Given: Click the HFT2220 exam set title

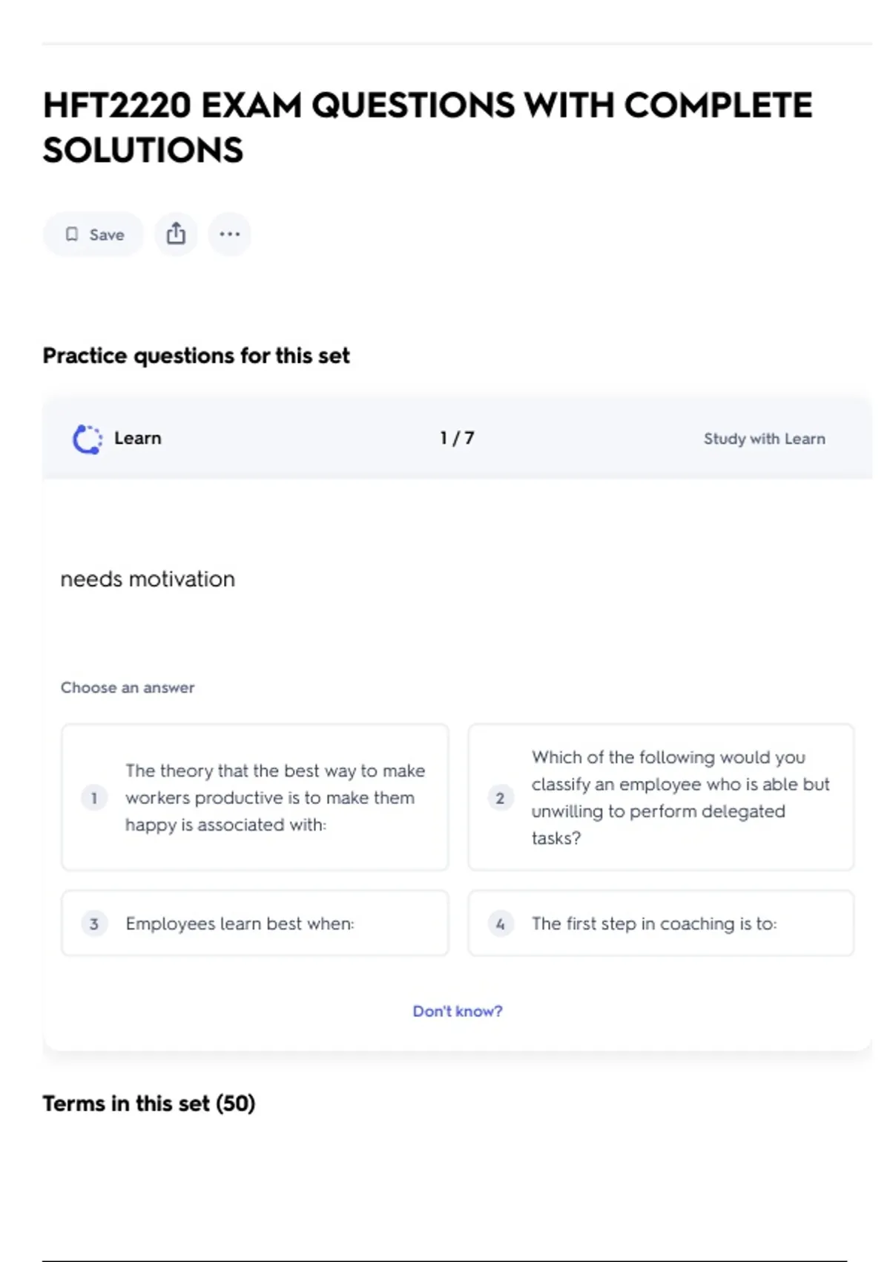Looking at the screenshot, I should [427, 128].
